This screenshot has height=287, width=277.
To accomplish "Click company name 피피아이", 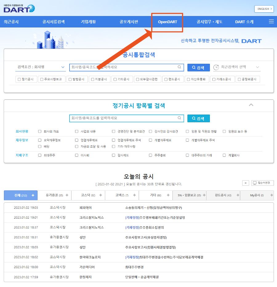I will [x=86, y=208].
